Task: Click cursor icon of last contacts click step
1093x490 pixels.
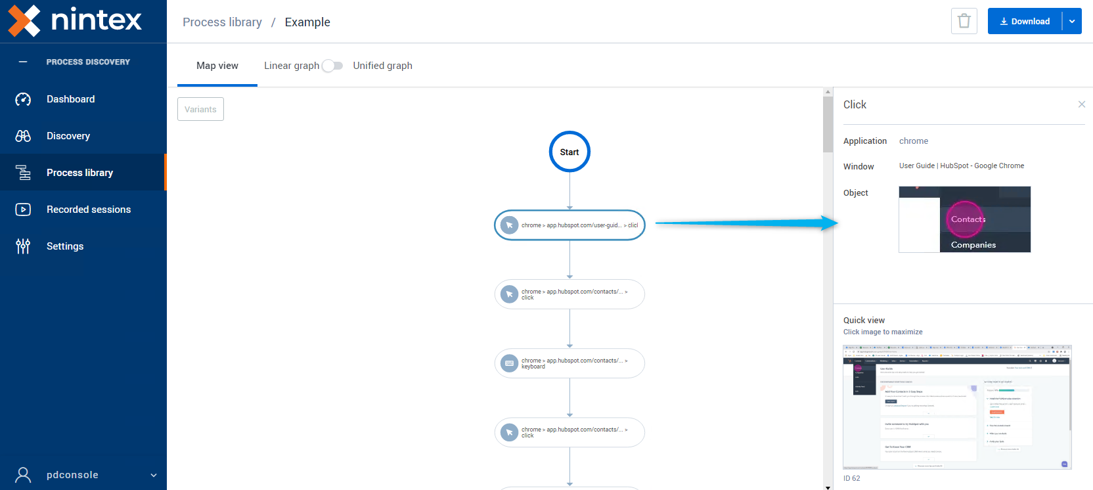Action: 509,432
